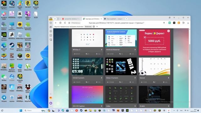Open the Microsoft Edge desktop shortcut
This screenshot has height=113, width=201.
pyautogui.click(x=4, y=47)
